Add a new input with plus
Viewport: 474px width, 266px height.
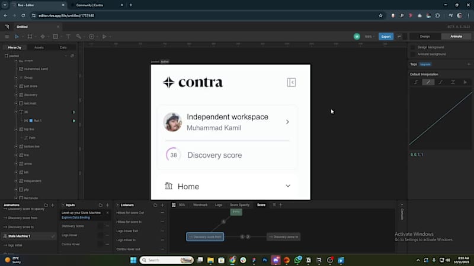point(108,205)
